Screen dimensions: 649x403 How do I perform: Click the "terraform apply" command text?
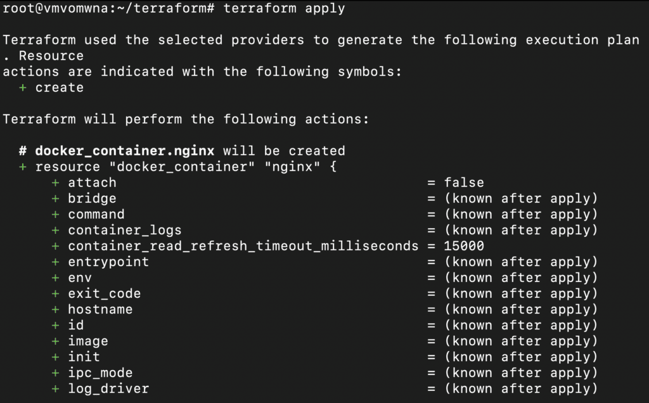click(x=285, y=8)
